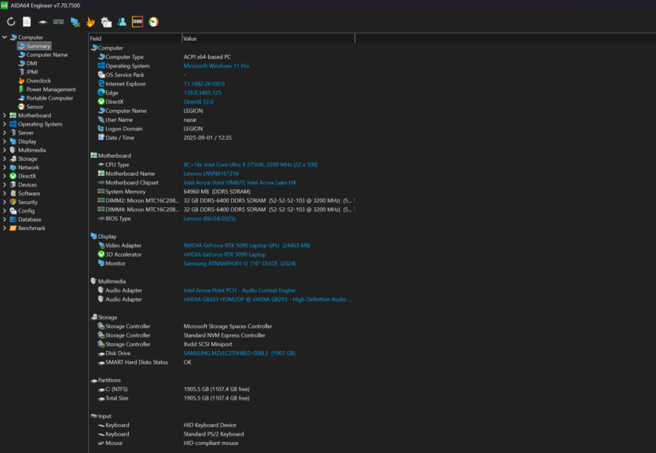Click the Field column header
This screenshot has width=656, height=453.
click(x=135, y=38)
